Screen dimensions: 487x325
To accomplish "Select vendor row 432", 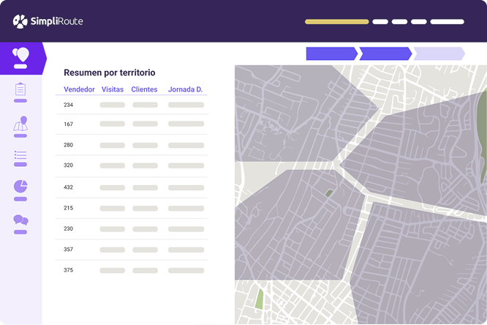I will pos(132,187).
